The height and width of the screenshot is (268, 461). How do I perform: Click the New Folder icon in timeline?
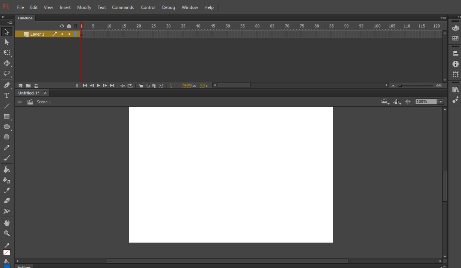[28, 86]
